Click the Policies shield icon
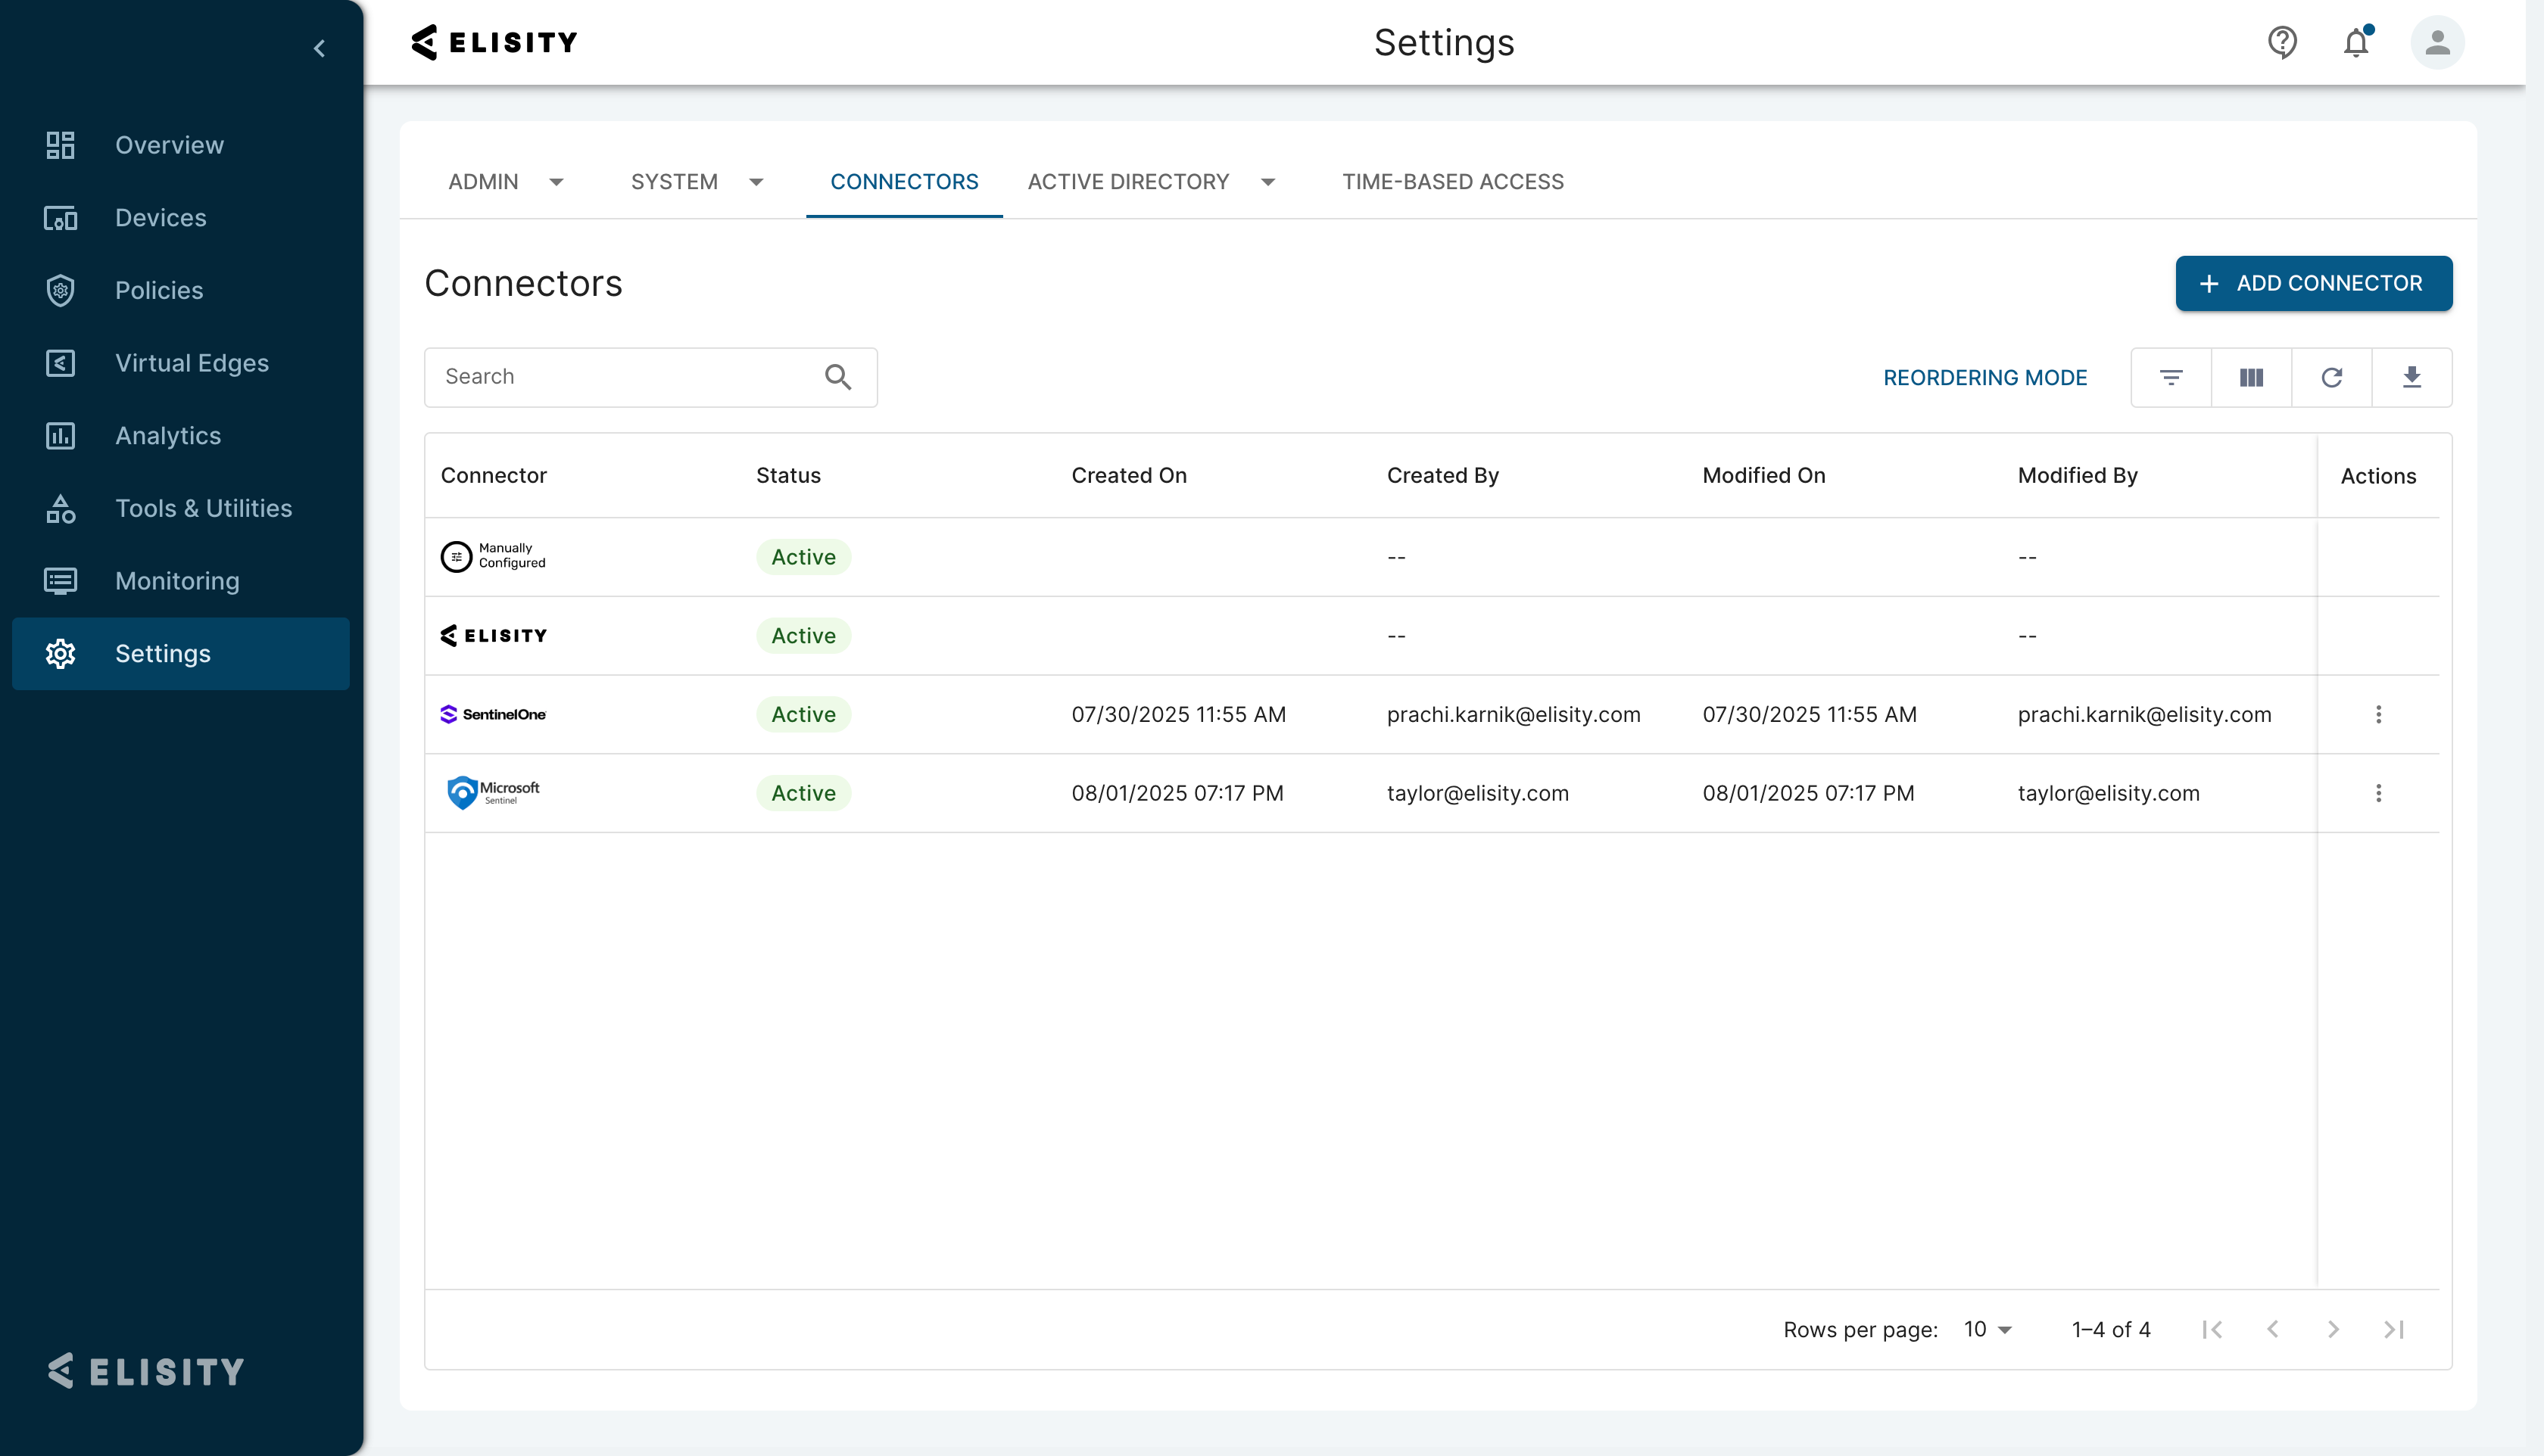Viewport: 2544px width, 1456px height. point(60,291)
